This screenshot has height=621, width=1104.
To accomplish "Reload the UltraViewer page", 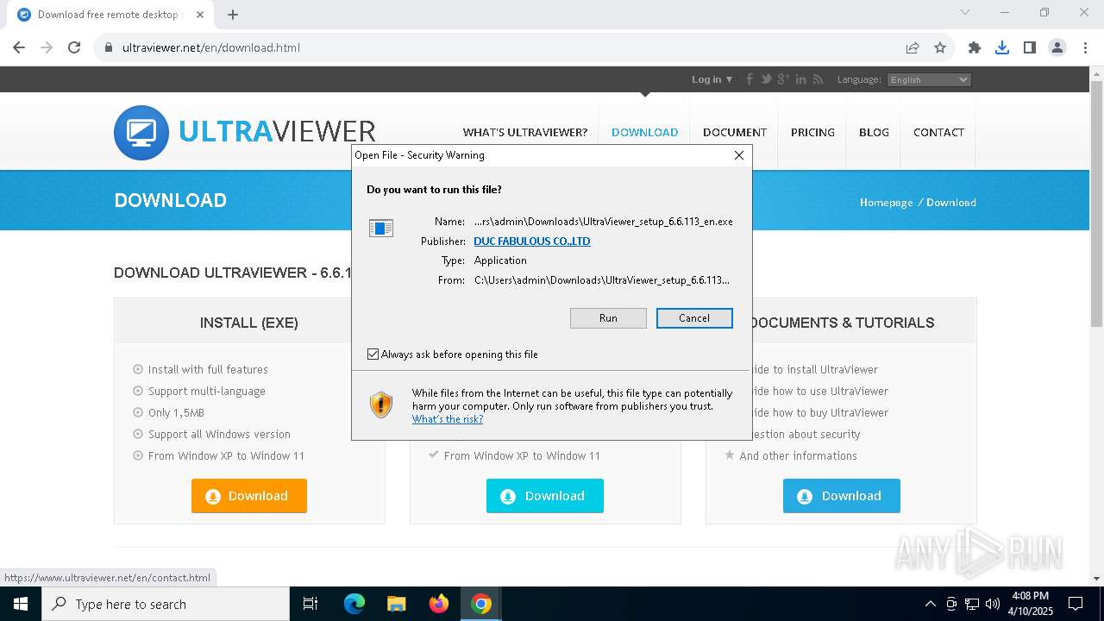I will point(74,47).
